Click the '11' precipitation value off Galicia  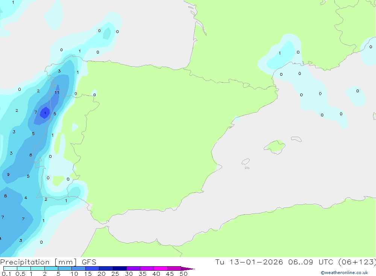57,93
